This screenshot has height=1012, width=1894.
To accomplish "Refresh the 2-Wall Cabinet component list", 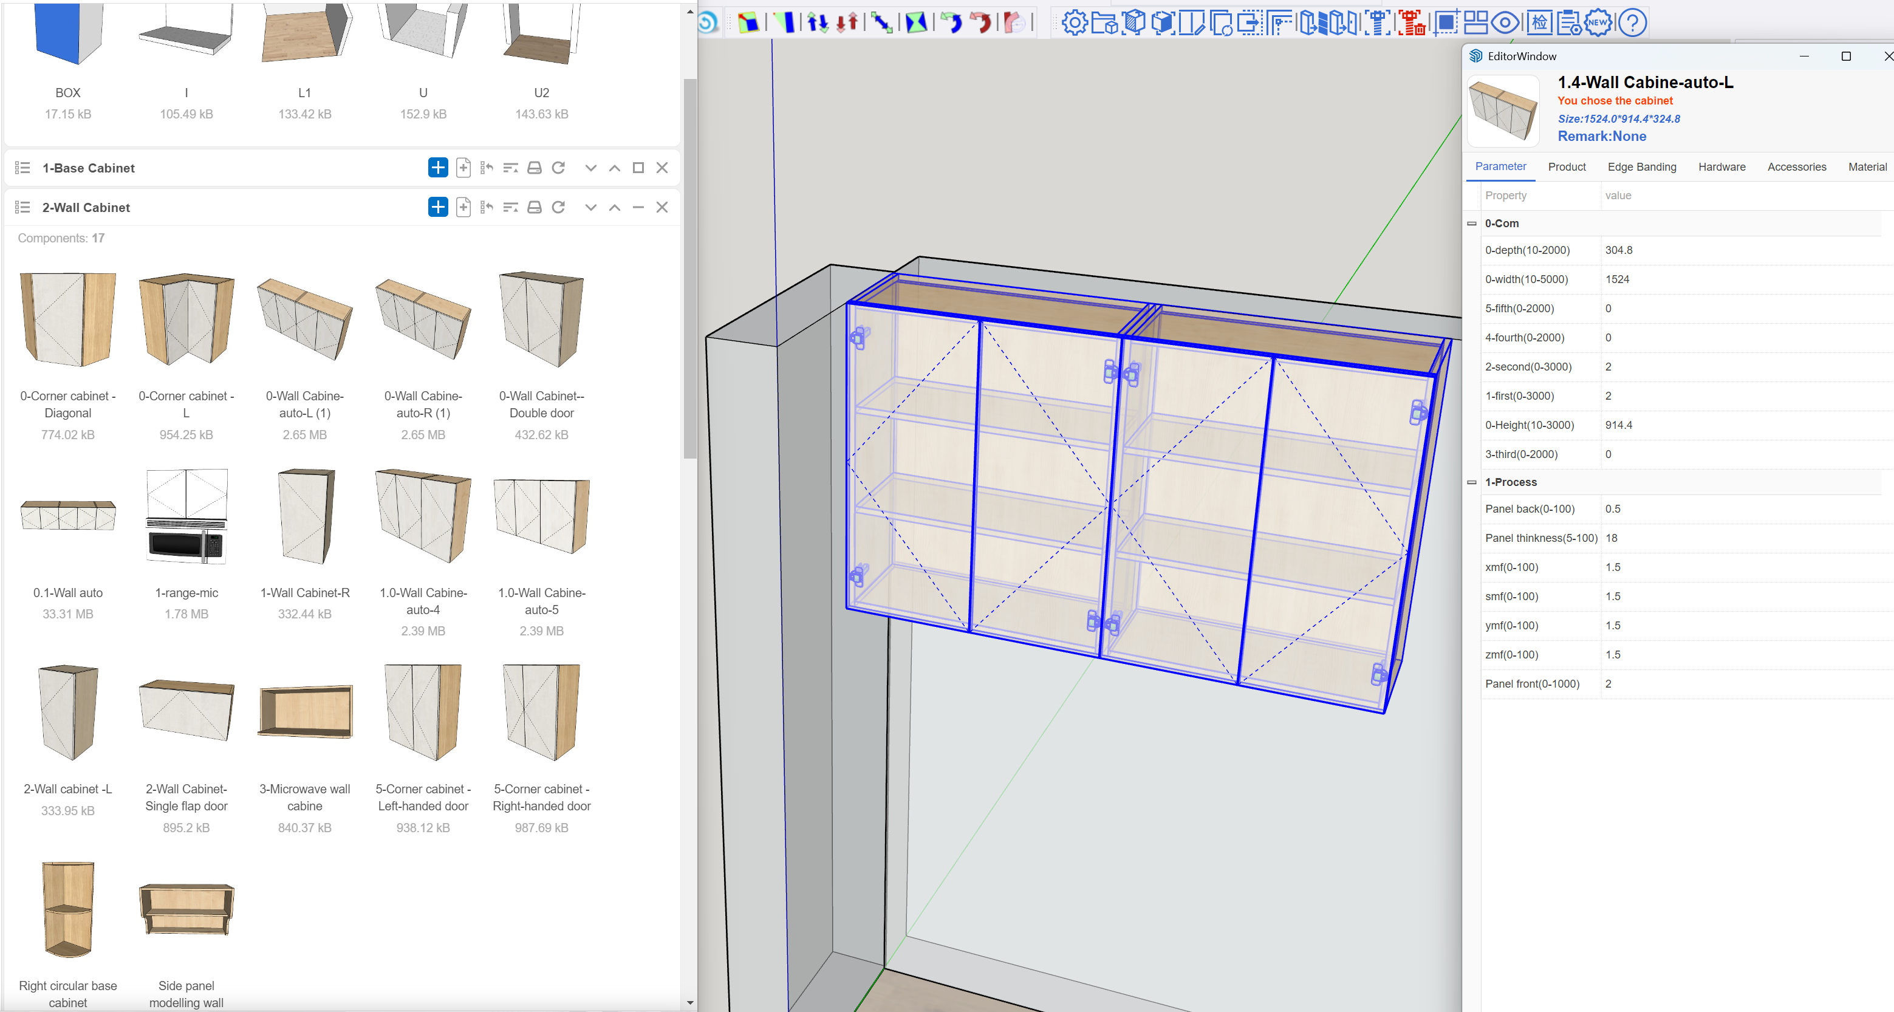I will 558,207.
